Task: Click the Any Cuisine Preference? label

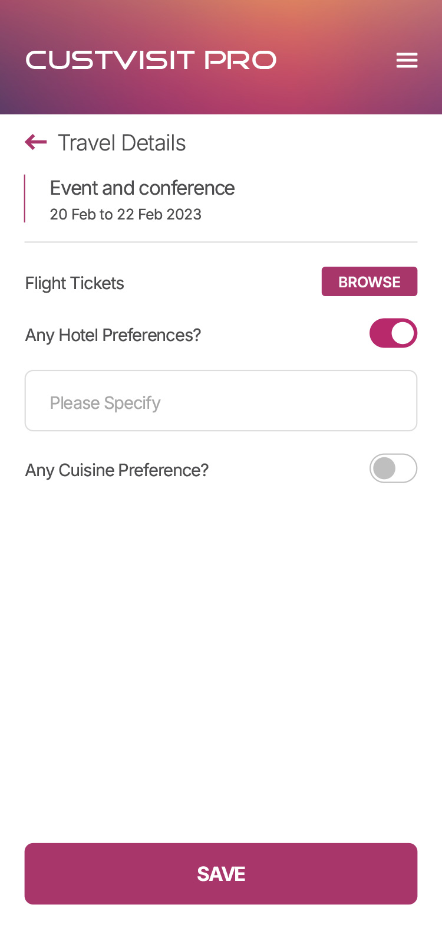Action: [117, 470]
